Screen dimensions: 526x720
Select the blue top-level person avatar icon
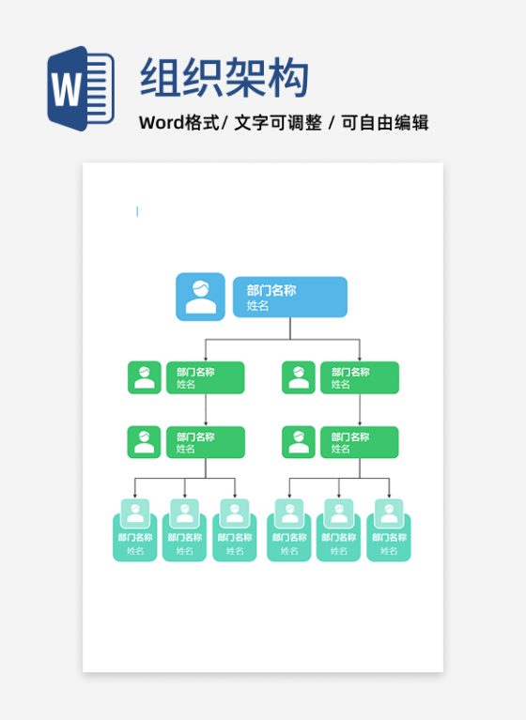coord(200,297)
